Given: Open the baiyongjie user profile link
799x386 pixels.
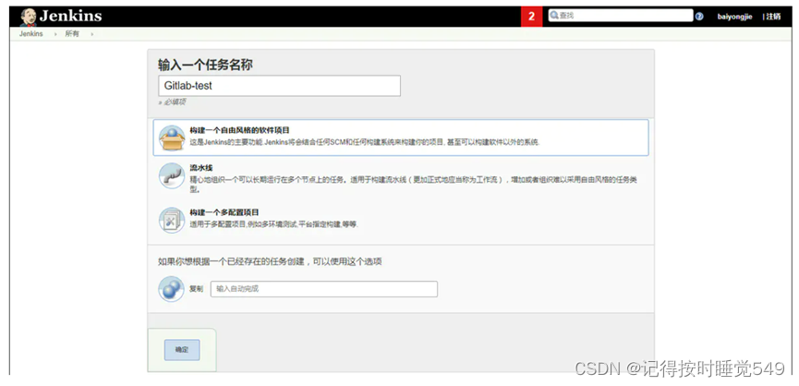Looking at the screenshot, I should point(734,17).
